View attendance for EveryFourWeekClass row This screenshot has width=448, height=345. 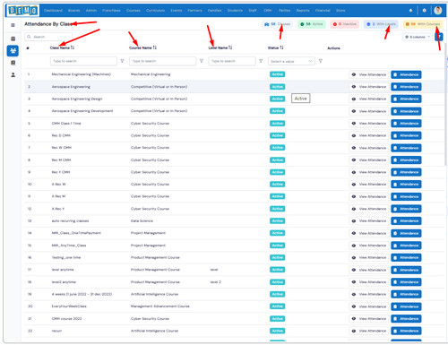[369, 306]
